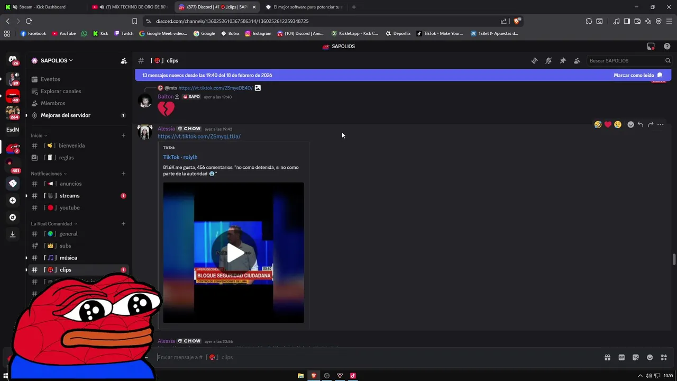Go to the anuncios channel
This screenshot has width=677, height=381.
click(x=78, y=184)
